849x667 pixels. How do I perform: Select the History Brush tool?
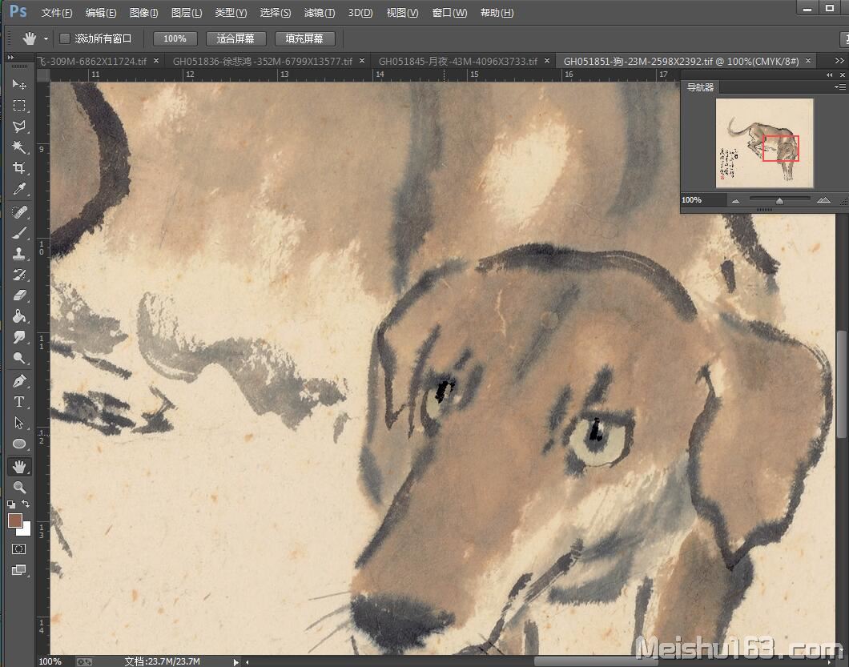[19, 275]
